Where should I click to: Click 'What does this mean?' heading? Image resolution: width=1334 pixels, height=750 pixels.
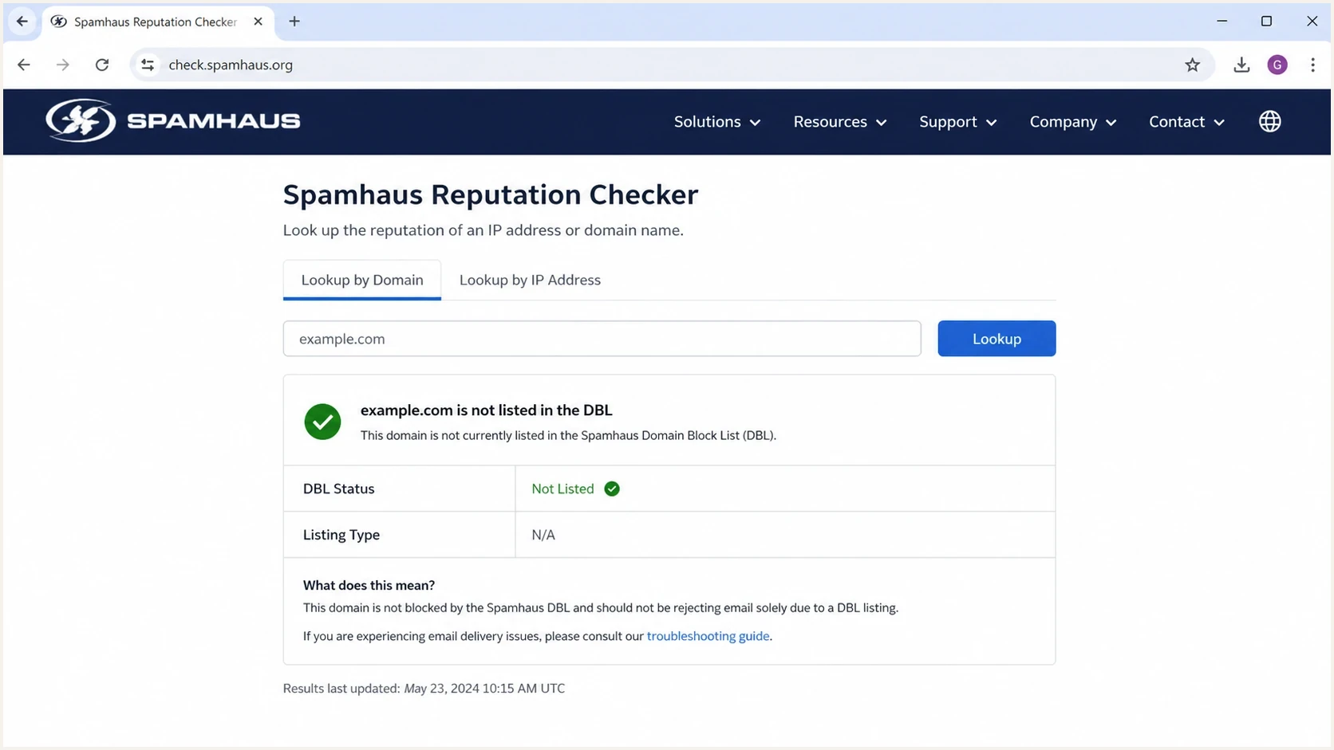[x=369, y=585]
